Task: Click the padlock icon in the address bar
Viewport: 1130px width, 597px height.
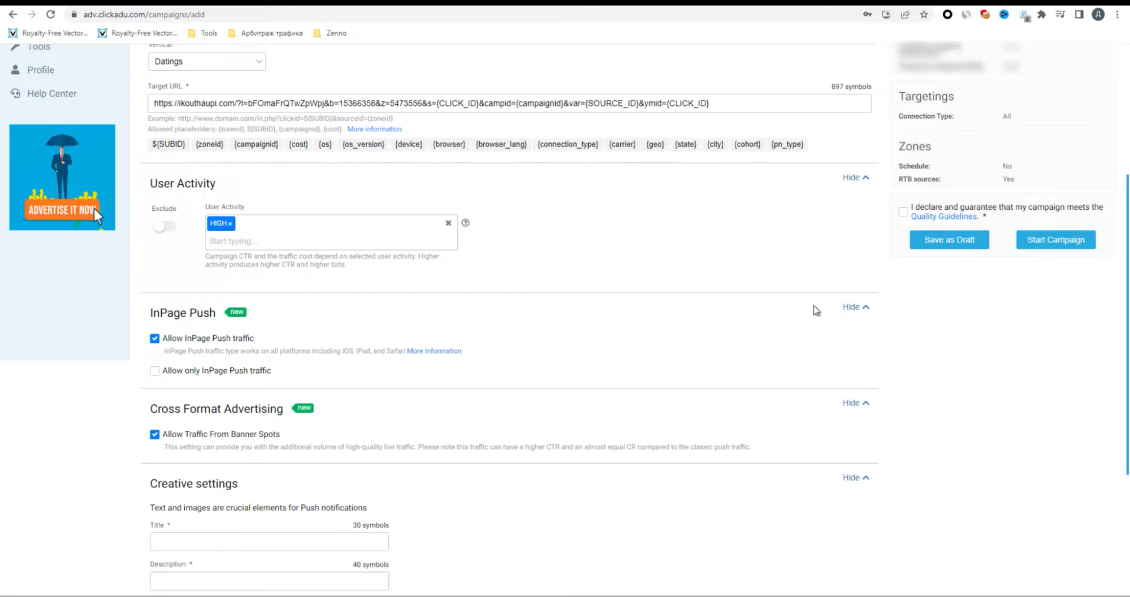Action: coord(73,14)
